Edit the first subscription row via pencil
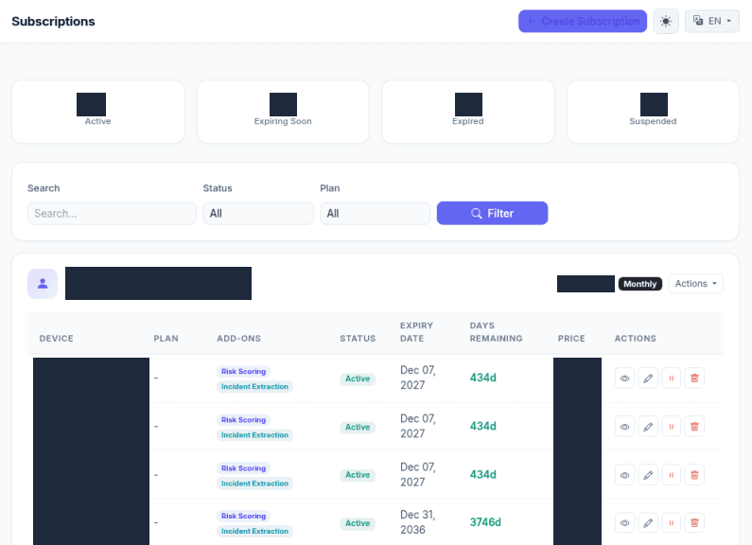 (648, 378)
